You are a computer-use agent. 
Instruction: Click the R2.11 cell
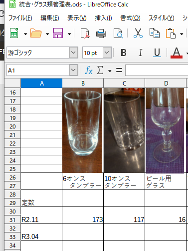(41, 215)
